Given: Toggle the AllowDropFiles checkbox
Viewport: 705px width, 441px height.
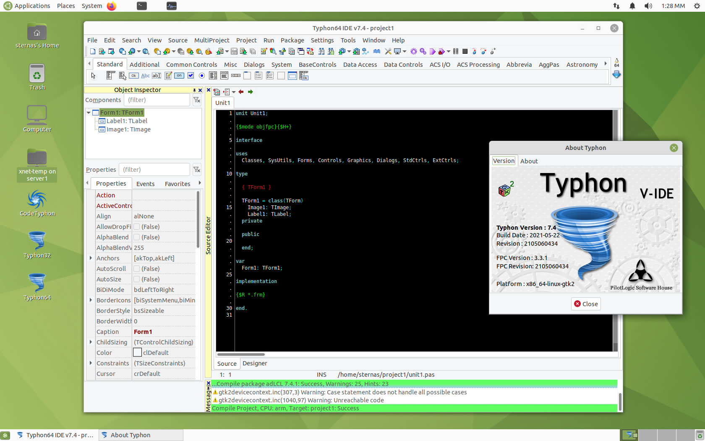Looking at the screenshot, I should tap(136, 227).
